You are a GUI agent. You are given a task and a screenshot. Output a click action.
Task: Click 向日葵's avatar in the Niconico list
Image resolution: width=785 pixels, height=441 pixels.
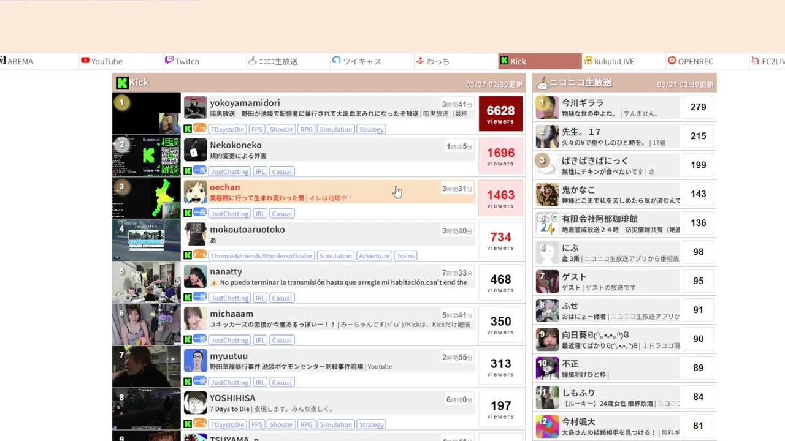click(x=547, y=339)
